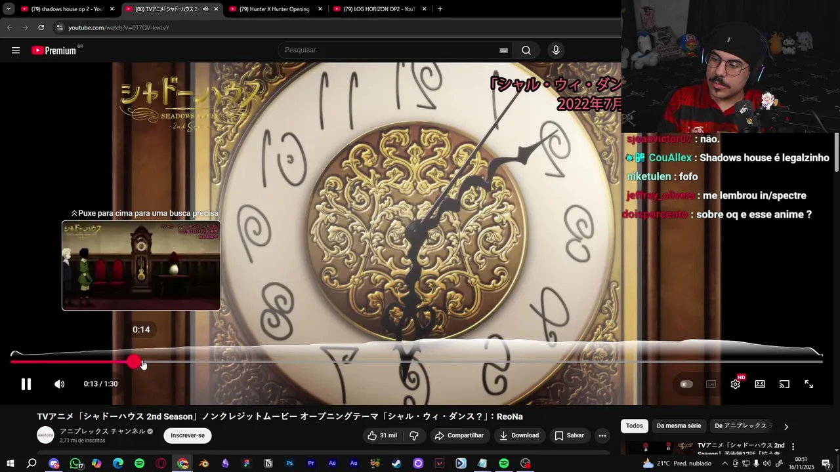Switch to the shadows house op 2 tab
Viewport: 840px width, 472px height.
pos(67,9)
